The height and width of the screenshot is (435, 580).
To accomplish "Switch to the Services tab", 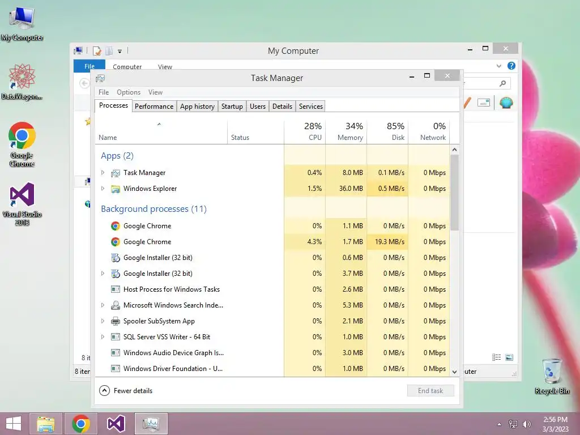I will click(x=311, y=106).
